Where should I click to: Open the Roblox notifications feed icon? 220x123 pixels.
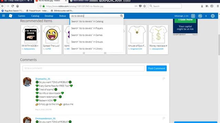point(193,16)
